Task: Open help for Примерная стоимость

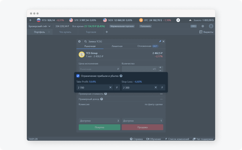Action: point(106,94)
